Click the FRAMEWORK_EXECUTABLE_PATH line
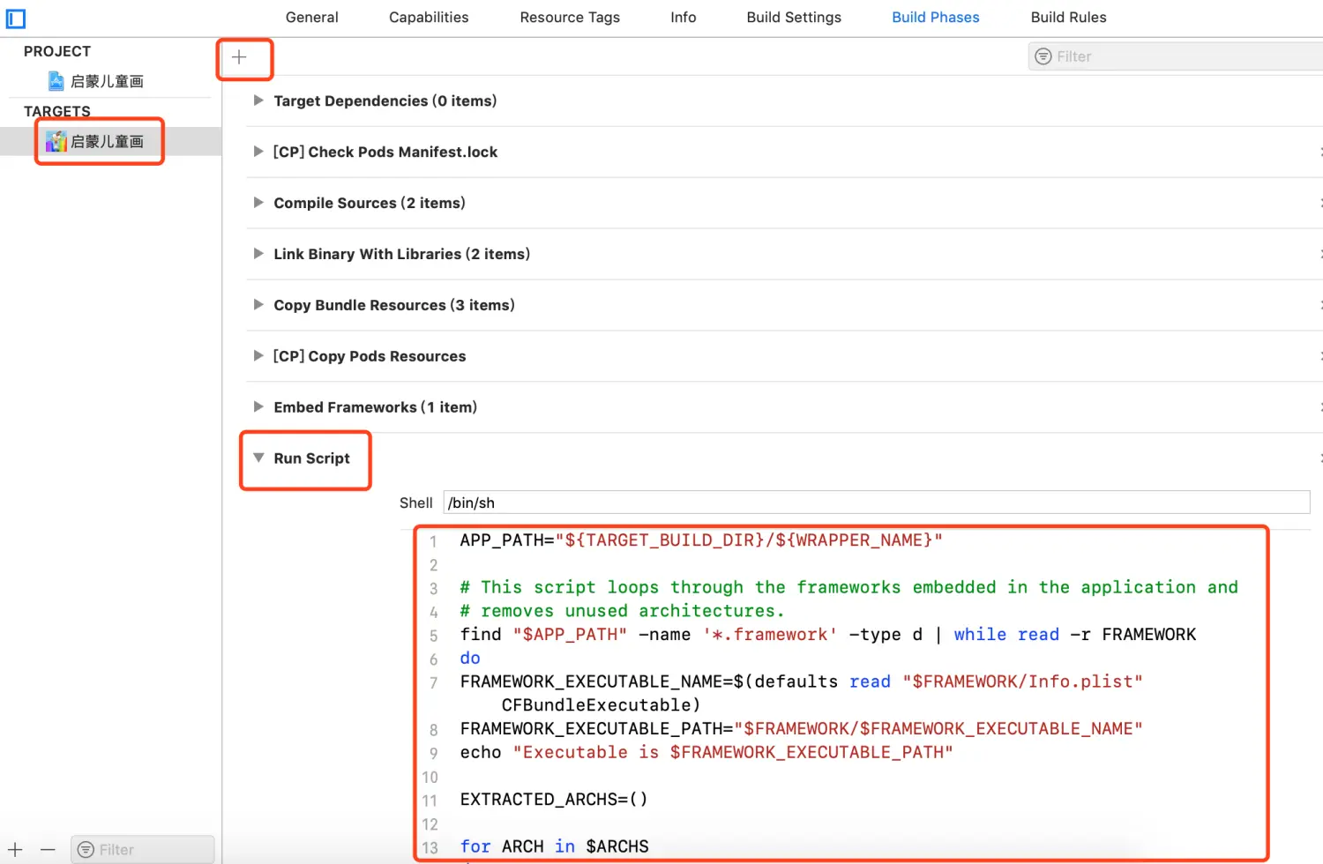 (801, 729)
